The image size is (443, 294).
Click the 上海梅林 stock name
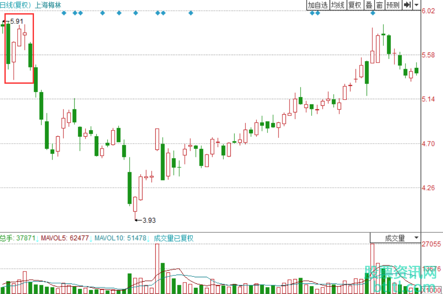tap(48, 5)
